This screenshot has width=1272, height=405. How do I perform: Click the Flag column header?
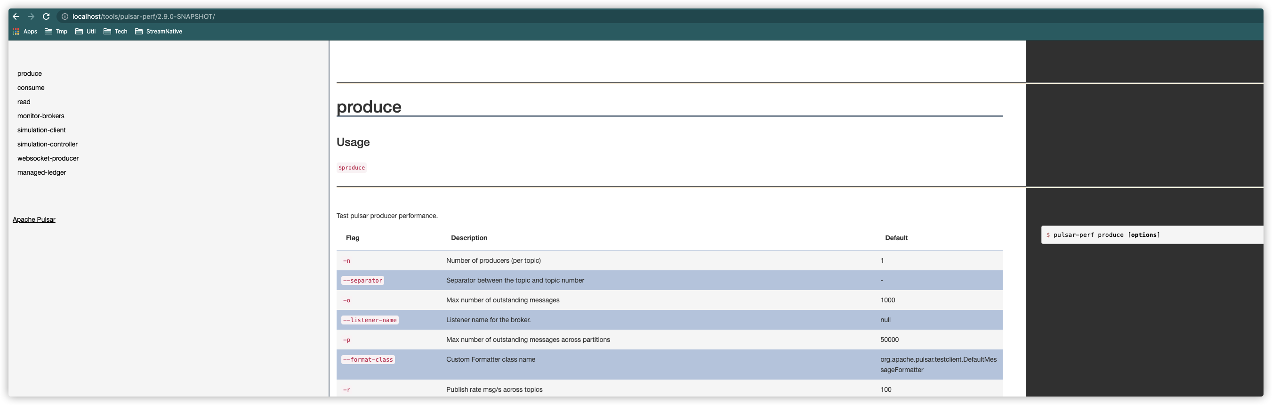point(353,238)
